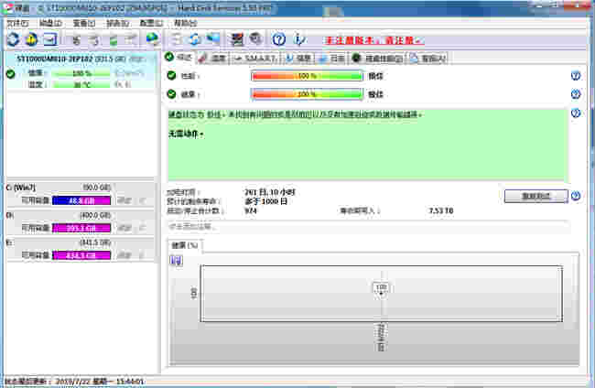Click the green check icon beside 性能
The width and height of the screenshot is (595, 388).
coord(171,75)
